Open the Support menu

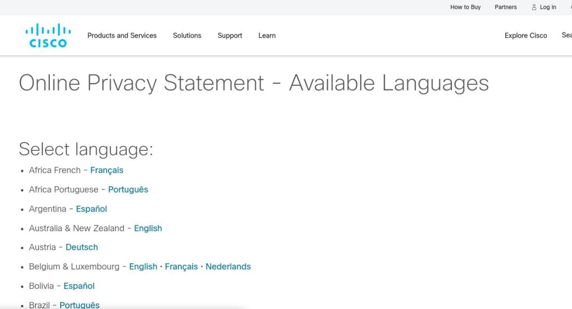[x=230, y=36]
